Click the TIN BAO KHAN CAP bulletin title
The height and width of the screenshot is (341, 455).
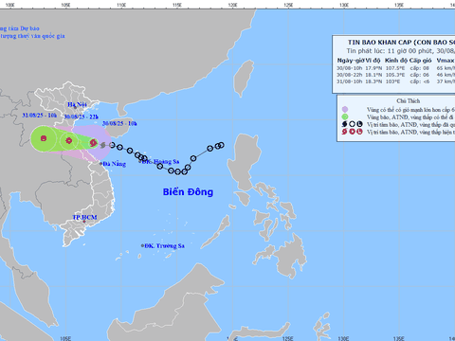point(401,43)
